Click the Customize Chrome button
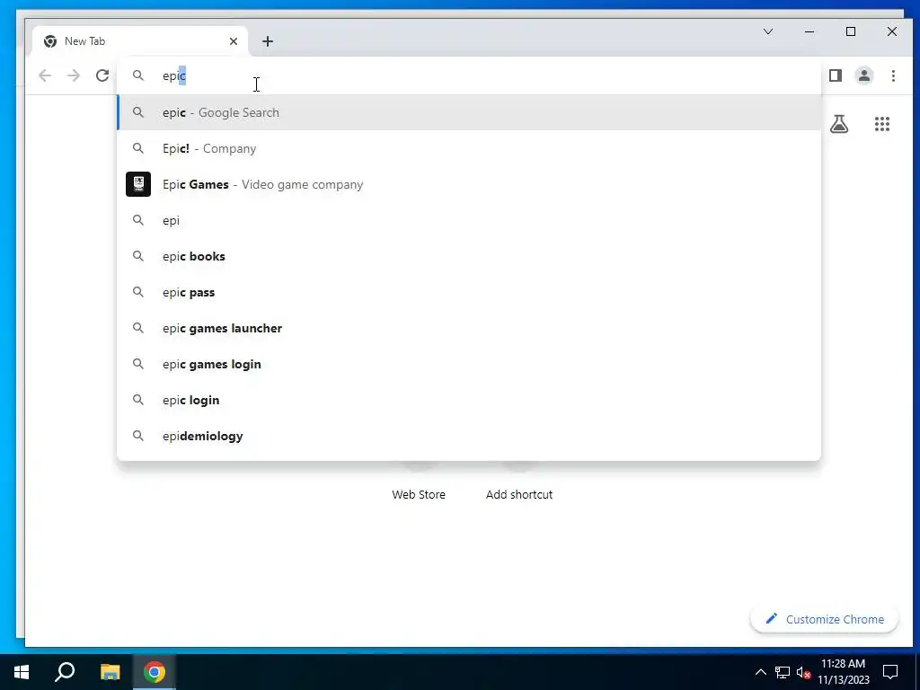The image size is (920, 690). [825, 620]
